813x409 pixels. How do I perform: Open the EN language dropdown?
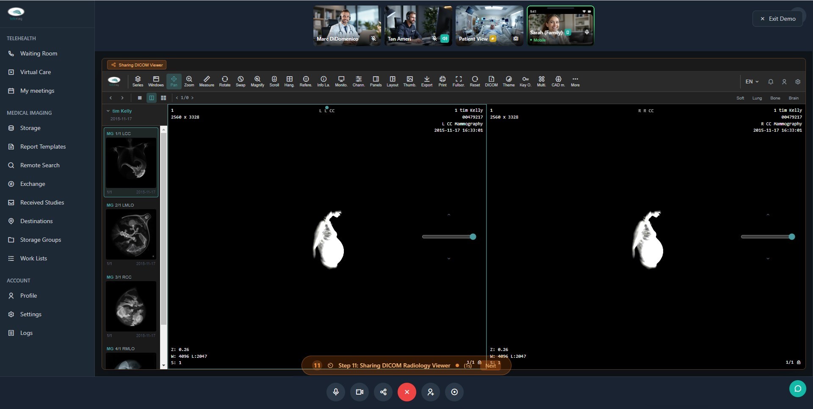tap(752, 82)
